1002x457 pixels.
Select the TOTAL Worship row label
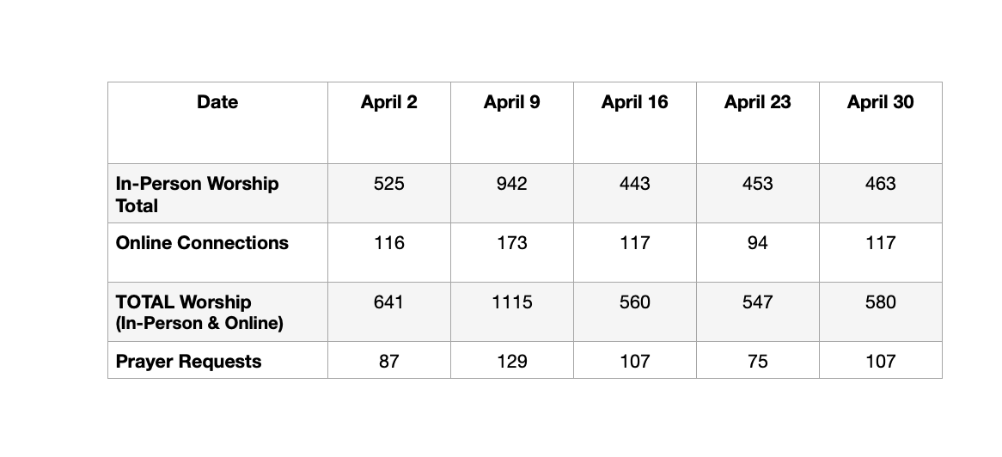(x=217, y=312)
